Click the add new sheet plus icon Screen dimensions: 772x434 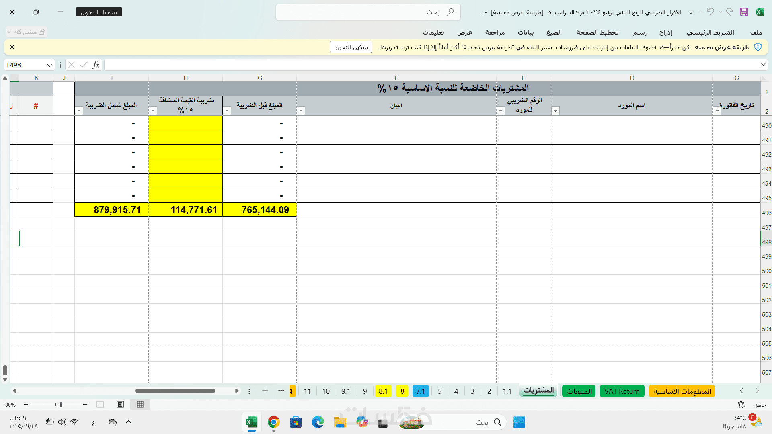click(x=265, y=391)
